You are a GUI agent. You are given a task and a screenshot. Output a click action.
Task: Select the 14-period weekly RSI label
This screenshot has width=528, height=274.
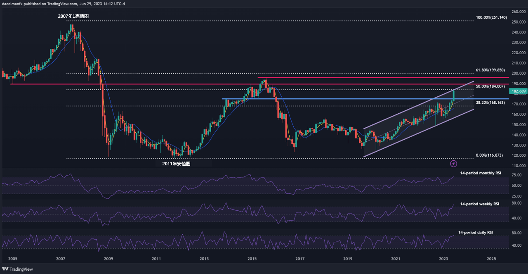pos(479,204)
